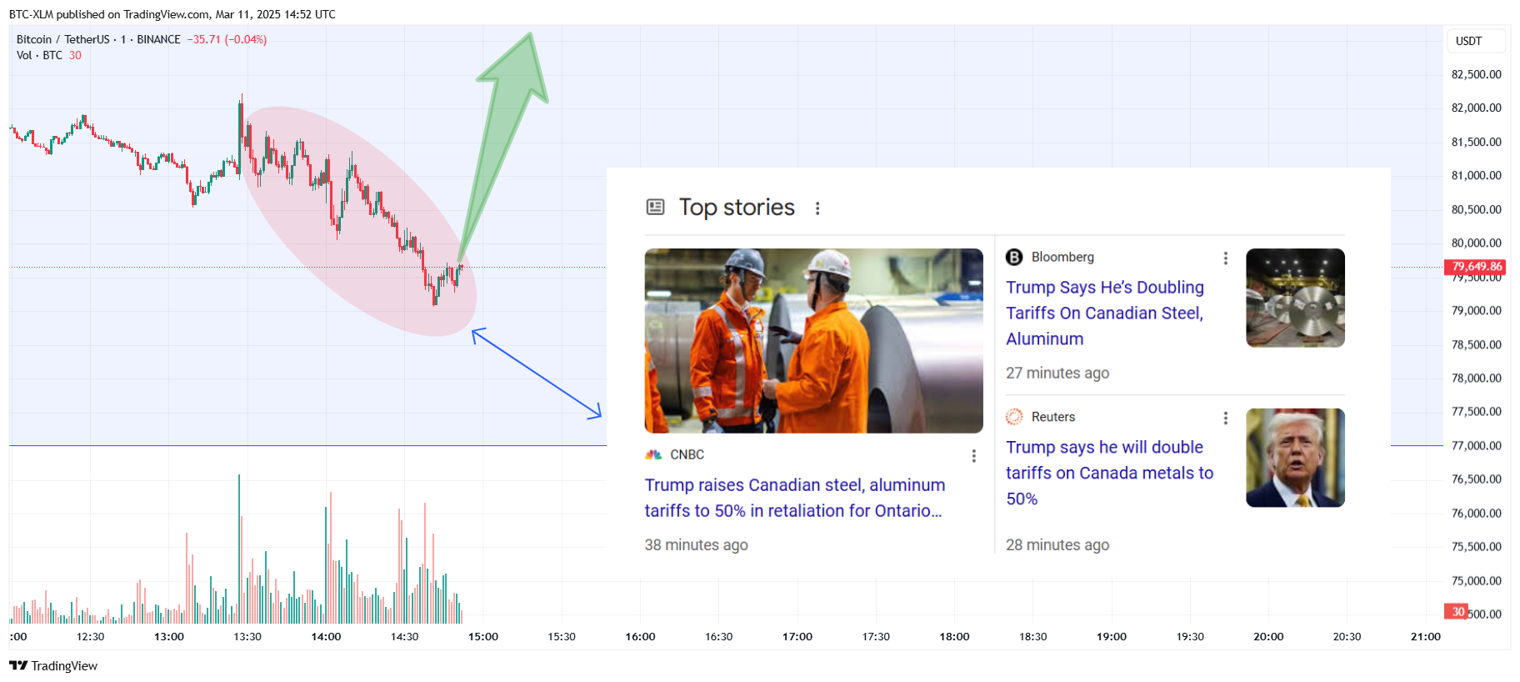The height and width of the screenshot is (682, 1520).
Task: Click the red volume value 30 badge
Action: click(1457, 612)
